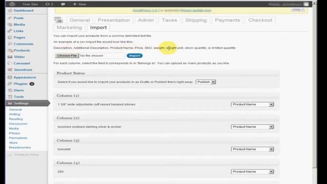Screen dimensions: 327x184
Task: Expand the Help panel
Action: pos(298,10)
